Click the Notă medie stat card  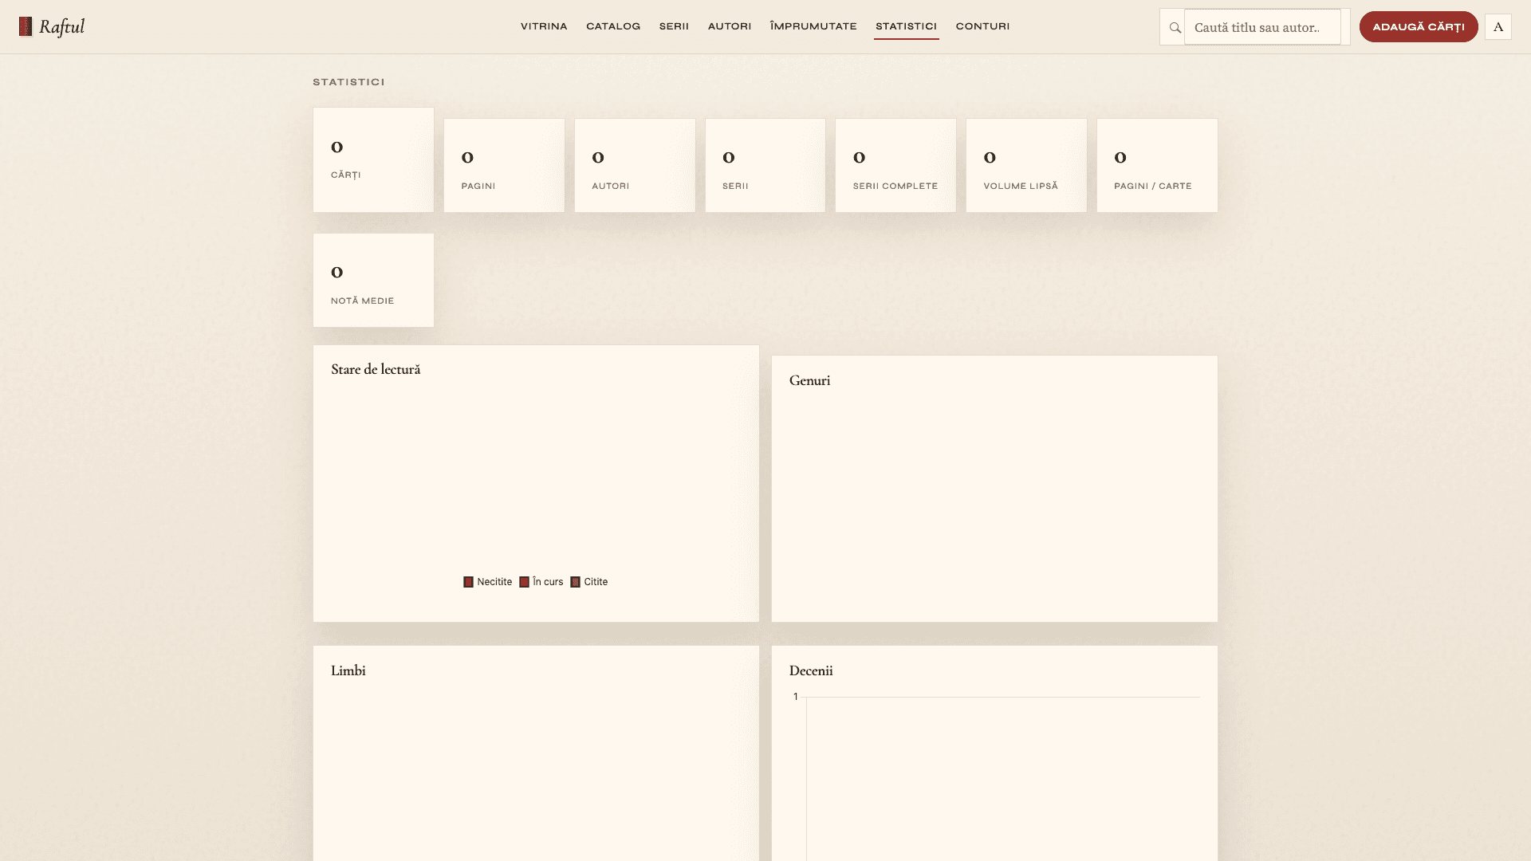[373, 280]
